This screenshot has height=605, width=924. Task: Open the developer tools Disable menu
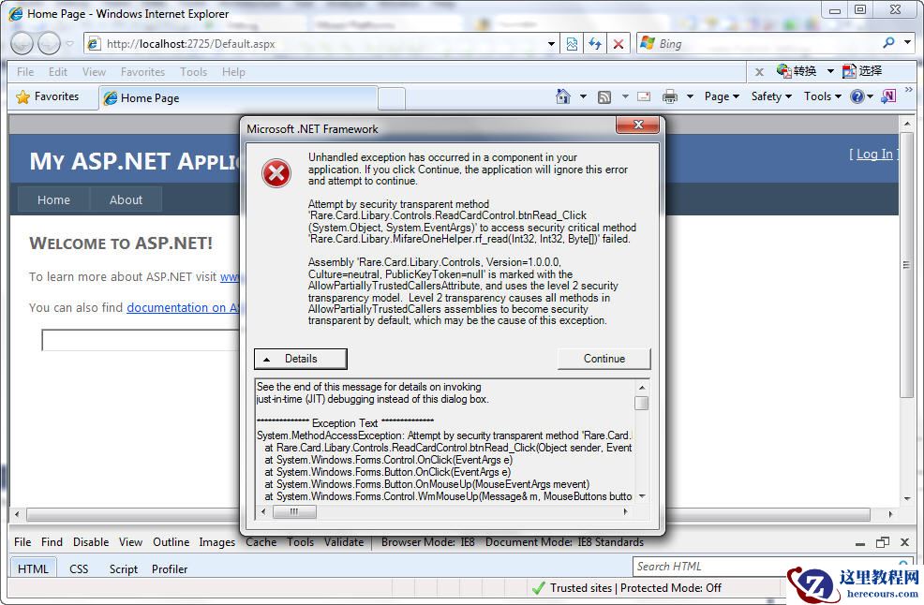(x=91, y=542)
